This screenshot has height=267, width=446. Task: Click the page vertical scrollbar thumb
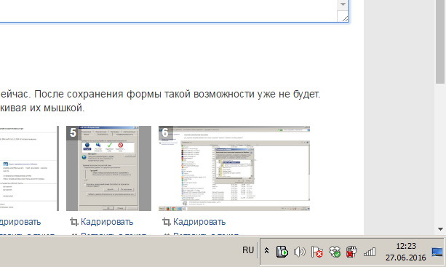coord(440,41)
